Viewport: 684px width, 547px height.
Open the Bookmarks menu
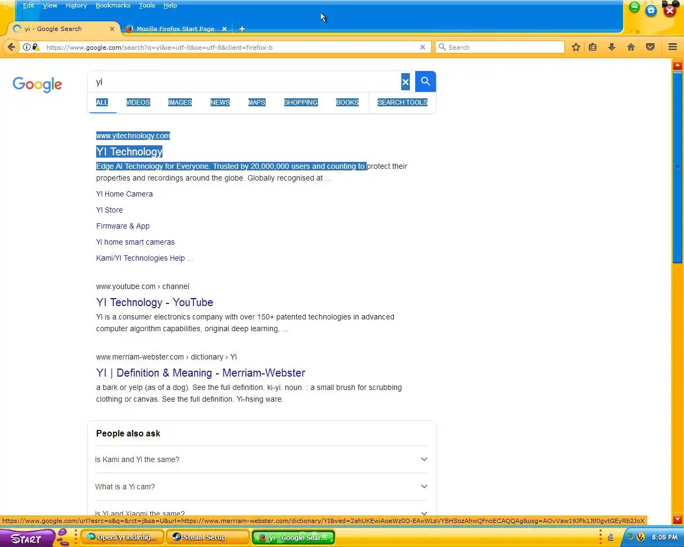pos(113,5)
